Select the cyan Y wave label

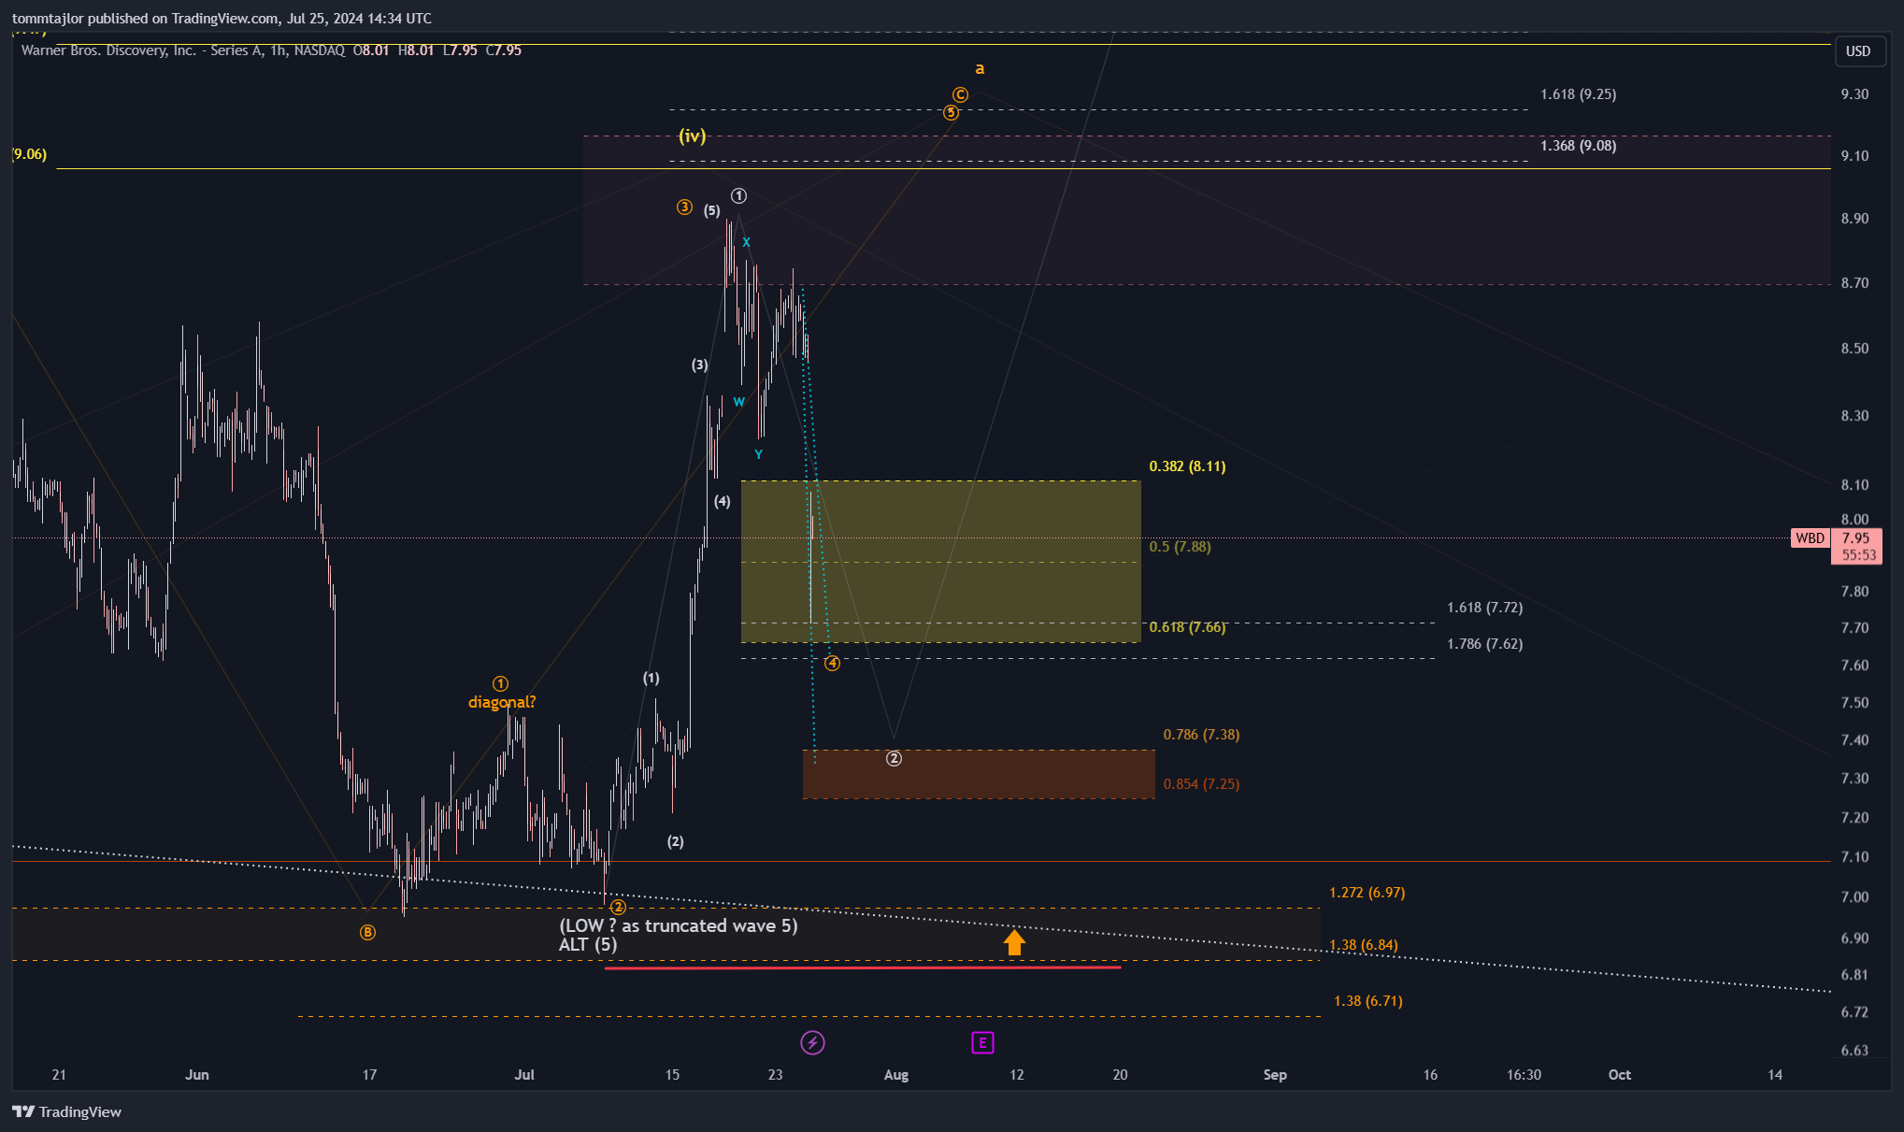pos(758,454)
